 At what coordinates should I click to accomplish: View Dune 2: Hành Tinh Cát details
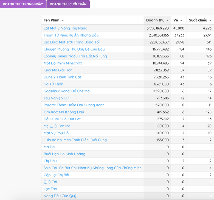[x=62, y=77]
